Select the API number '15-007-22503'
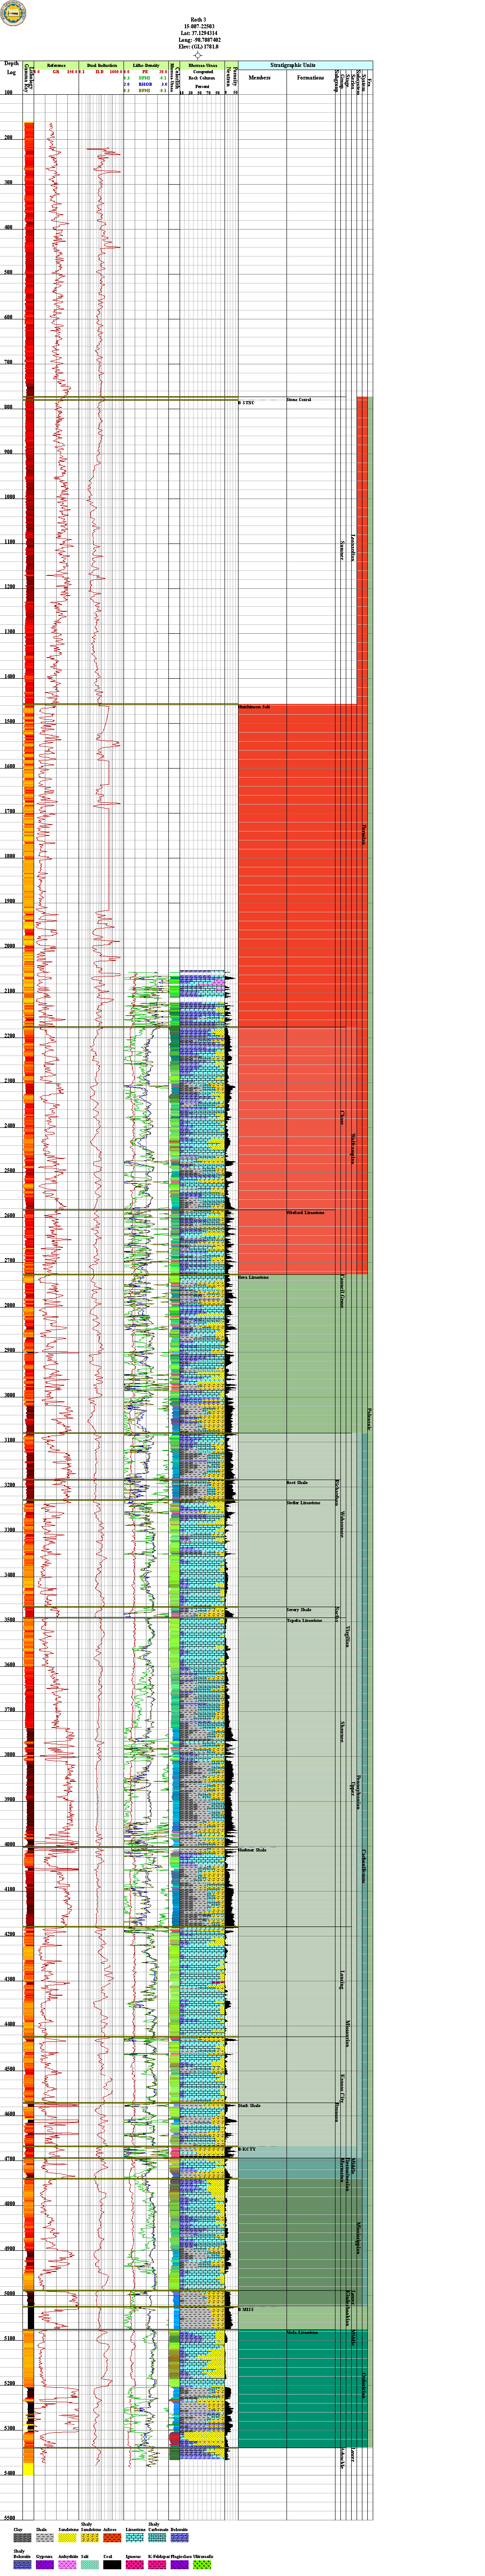 click(x=198, y=26)
